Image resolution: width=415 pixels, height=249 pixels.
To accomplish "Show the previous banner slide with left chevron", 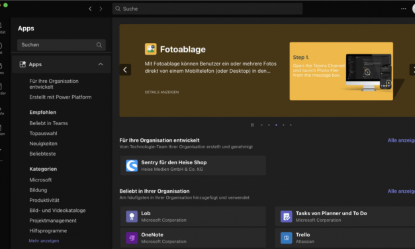I will click(x=125, y=70).
